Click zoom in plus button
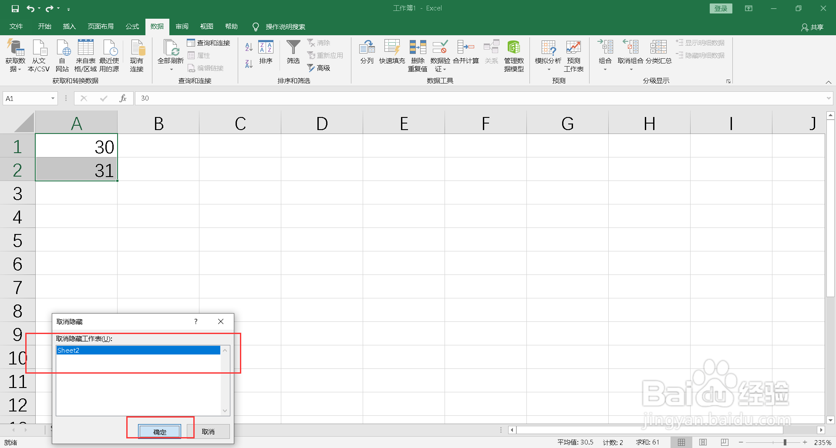This screenshot has width=836, height=448. (x=805, y=442)
